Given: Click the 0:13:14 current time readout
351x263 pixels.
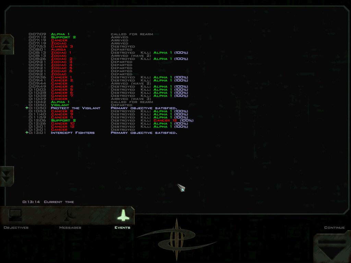Looking at the screenshot, I should pyautogui.click(x=31, y=202).
